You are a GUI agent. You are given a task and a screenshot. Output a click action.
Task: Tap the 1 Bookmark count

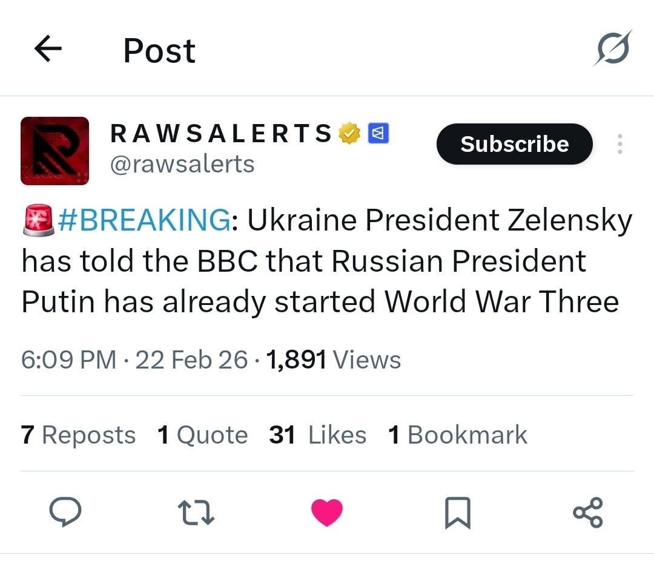(x=457, y=435)
